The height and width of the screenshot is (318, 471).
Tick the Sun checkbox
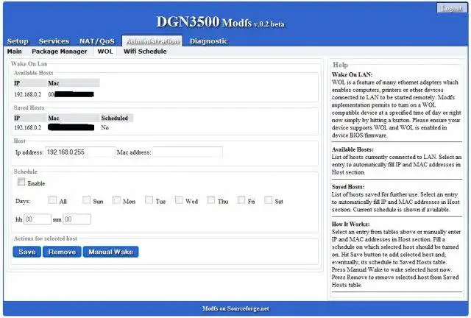[86, 200]
